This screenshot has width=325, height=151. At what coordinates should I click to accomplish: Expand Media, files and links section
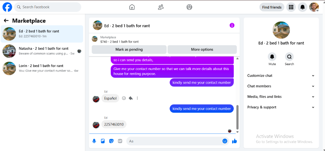281,97
